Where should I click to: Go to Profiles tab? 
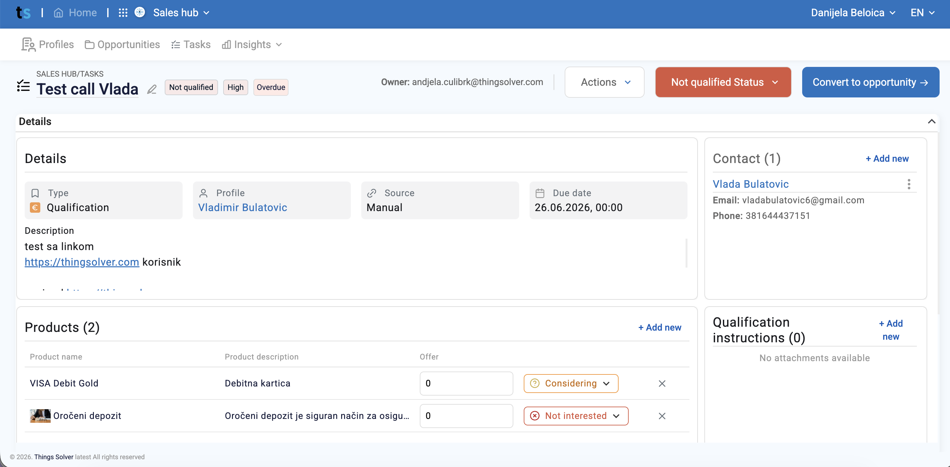47,44
